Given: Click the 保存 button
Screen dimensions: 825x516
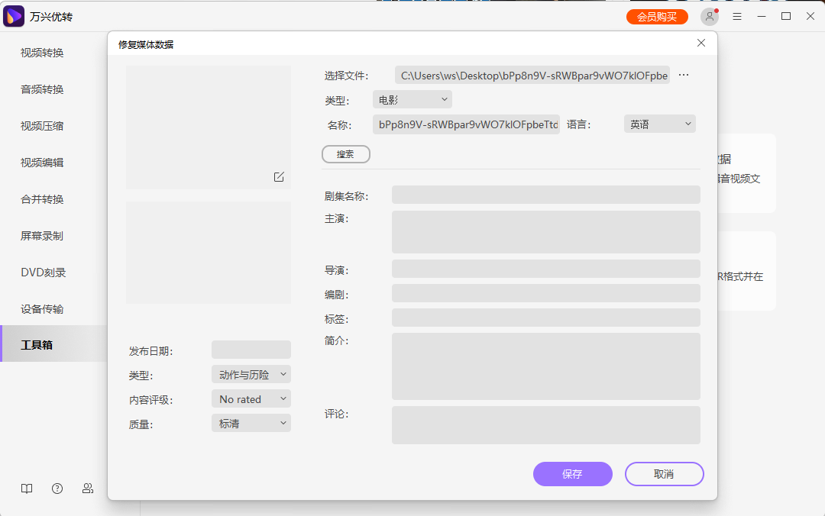Looking at the screenshot, I should 572,473.
